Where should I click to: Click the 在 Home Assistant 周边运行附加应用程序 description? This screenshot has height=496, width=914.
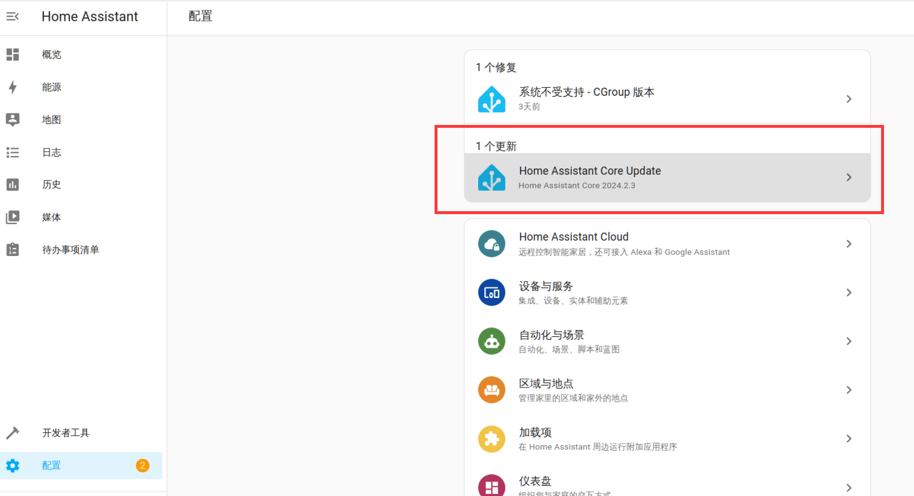click(x=598, y=447)
